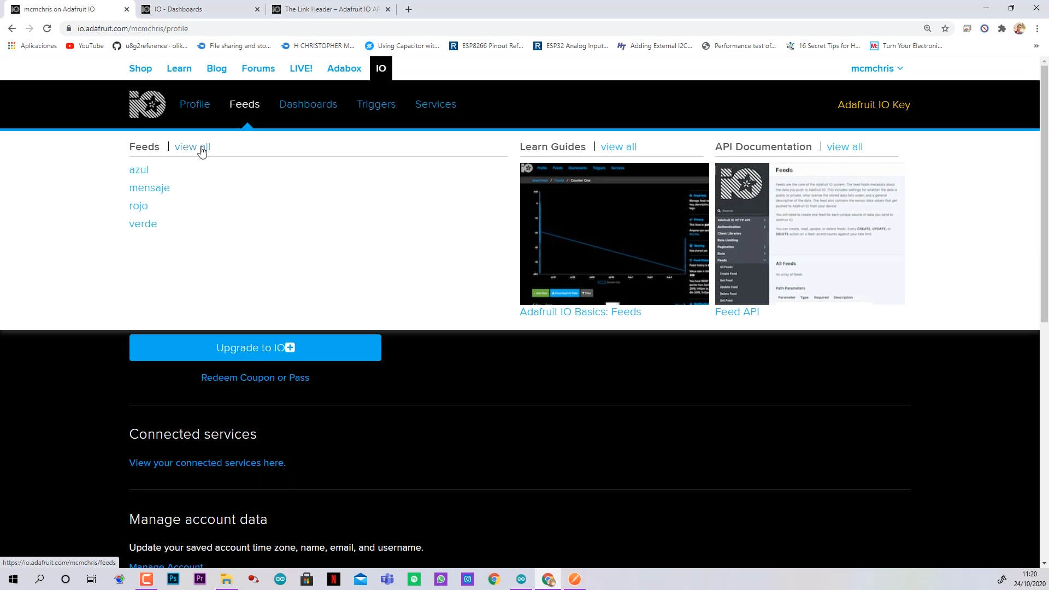Click view all next to Learn Guides

[x=618, y=147]
